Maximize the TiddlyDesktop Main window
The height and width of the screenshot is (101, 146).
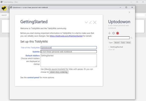(x=137, y=2)
